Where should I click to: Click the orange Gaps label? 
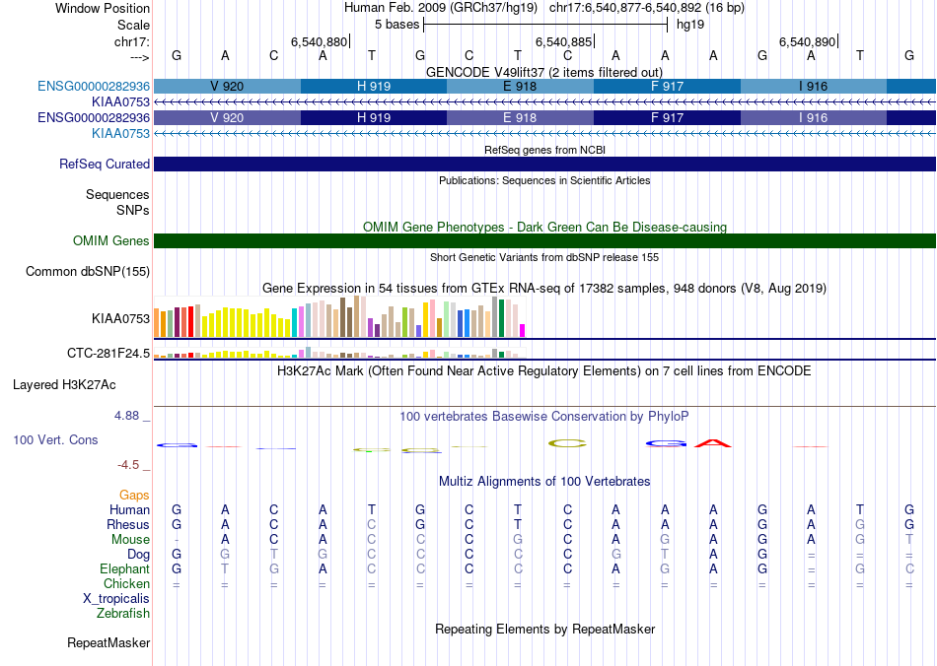point(134,496)
